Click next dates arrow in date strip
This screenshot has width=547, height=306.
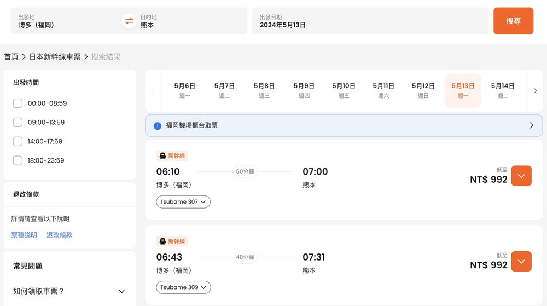pyautogui.click(x=535, y=91)
